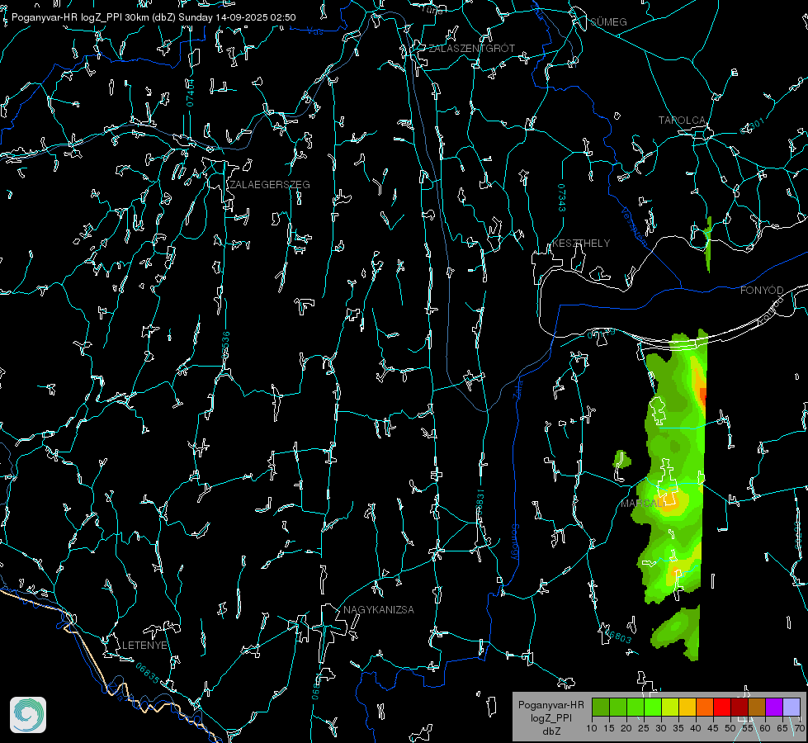Click legend scale value 55

(x=747, y=729)
